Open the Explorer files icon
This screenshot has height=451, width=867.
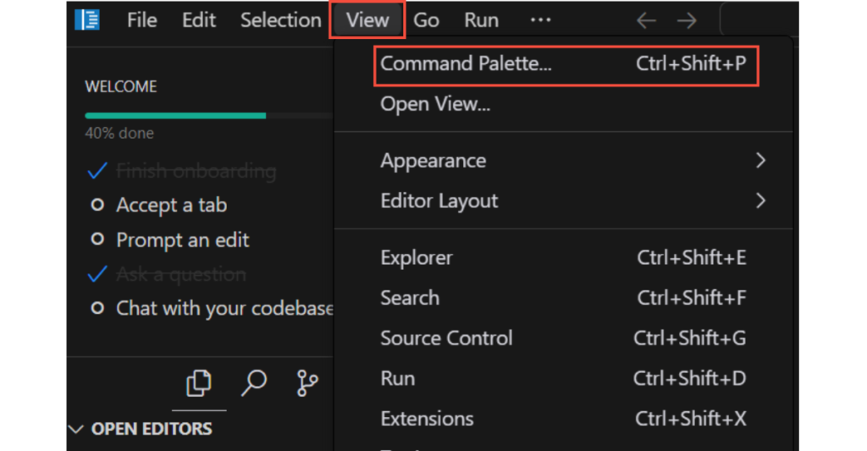click(198, 383)
